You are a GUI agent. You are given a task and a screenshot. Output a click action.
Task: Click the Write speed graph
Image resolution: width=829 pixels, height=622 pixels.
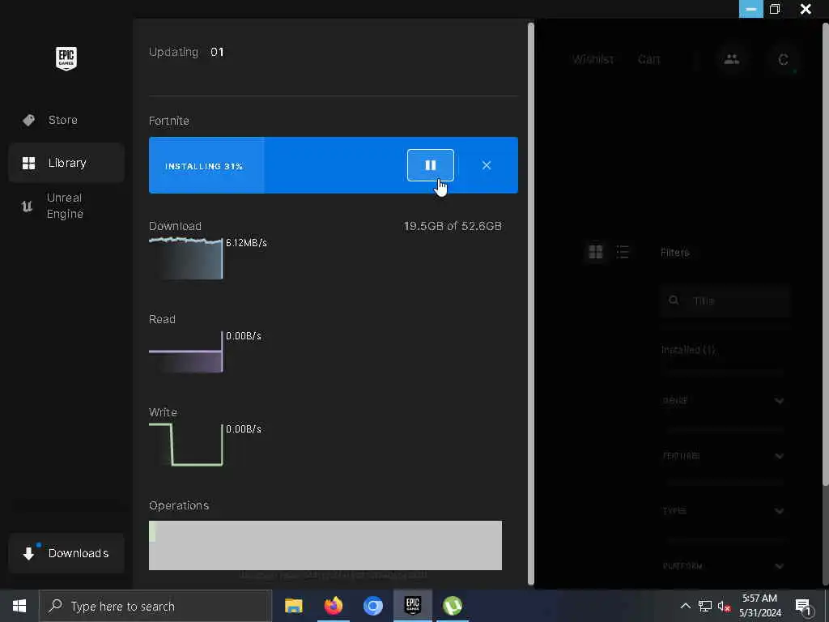click(186, 445)
